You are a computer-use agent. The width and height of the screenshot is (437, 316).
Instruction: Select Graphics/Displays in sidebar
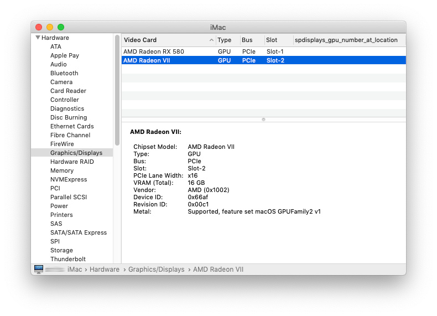pos(72,153)
